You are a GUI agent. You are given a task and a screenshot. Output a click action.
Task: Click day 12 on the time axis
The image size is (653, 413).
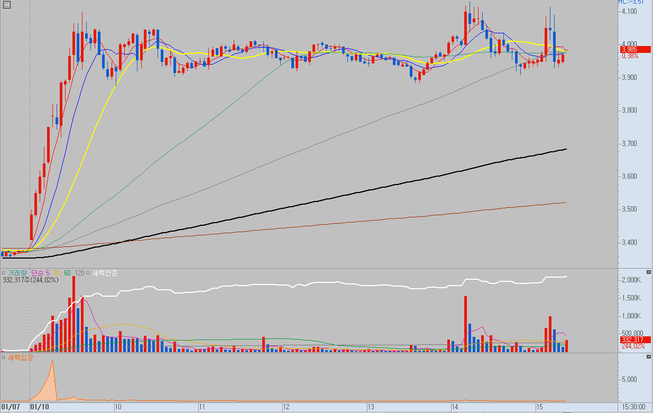point(287,407)
